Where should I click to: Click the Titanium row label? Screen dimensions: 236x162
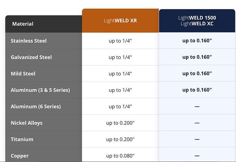[x=22, y=139]
